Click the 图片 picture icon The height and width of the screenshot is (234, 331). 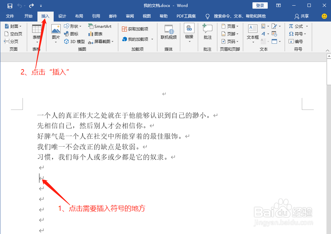click(x=56, y=29)
